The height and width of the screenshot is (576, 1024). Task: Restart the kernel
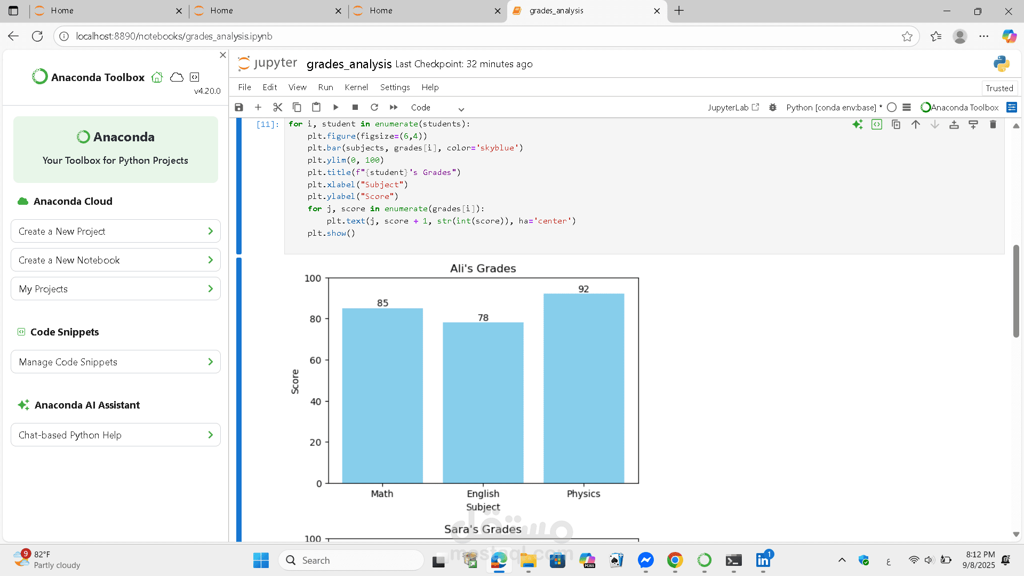374,107
